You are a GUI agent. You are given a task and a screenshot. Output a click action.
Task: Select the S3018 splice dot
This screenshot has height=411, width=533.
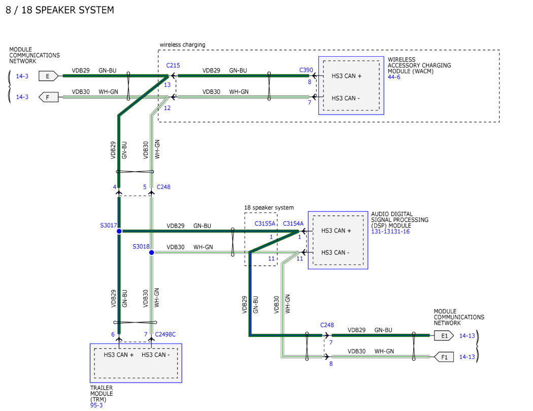point(151,252)
